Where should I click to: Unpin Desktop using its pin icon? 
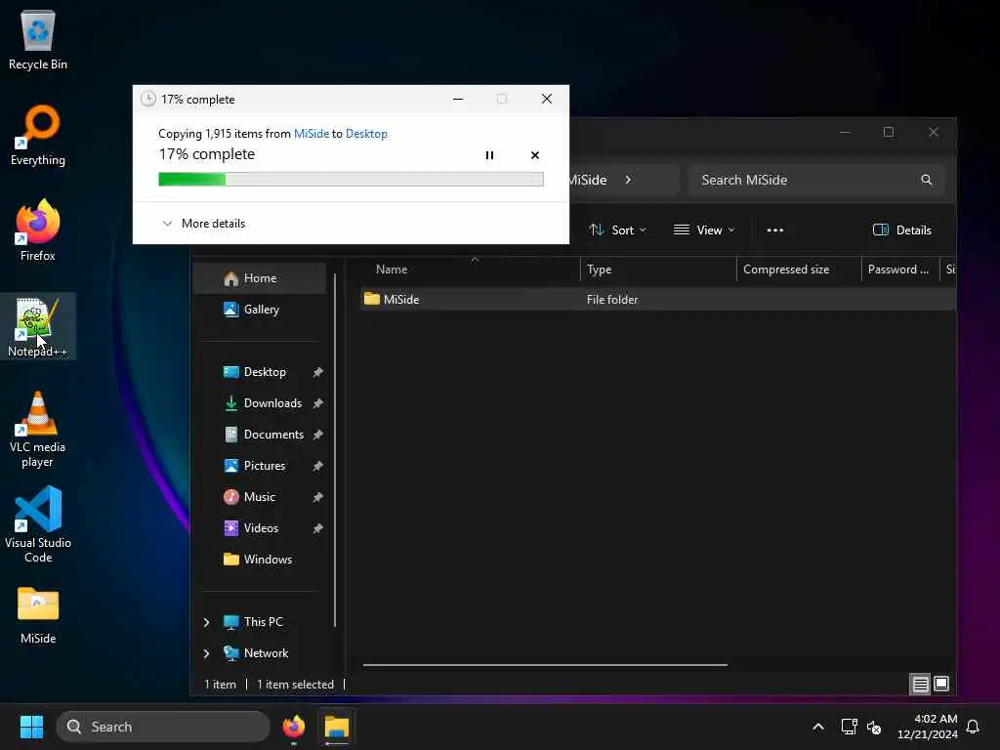coord(317,372)
